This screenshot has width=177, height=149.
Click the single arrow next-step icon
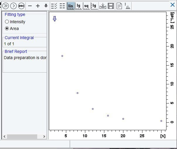pyautogui.click(x=13, y=6)
